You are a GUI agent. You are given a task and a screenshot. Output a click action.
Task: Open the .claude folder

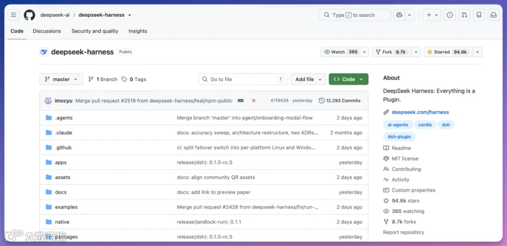64,133
